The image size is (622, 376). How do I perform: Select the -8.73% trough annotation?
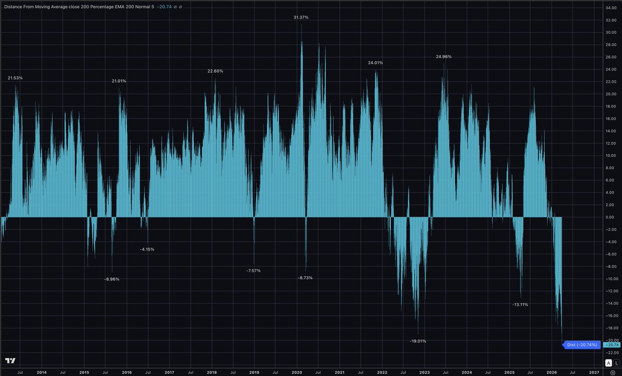pyautogui.click(x=305, y=278)
